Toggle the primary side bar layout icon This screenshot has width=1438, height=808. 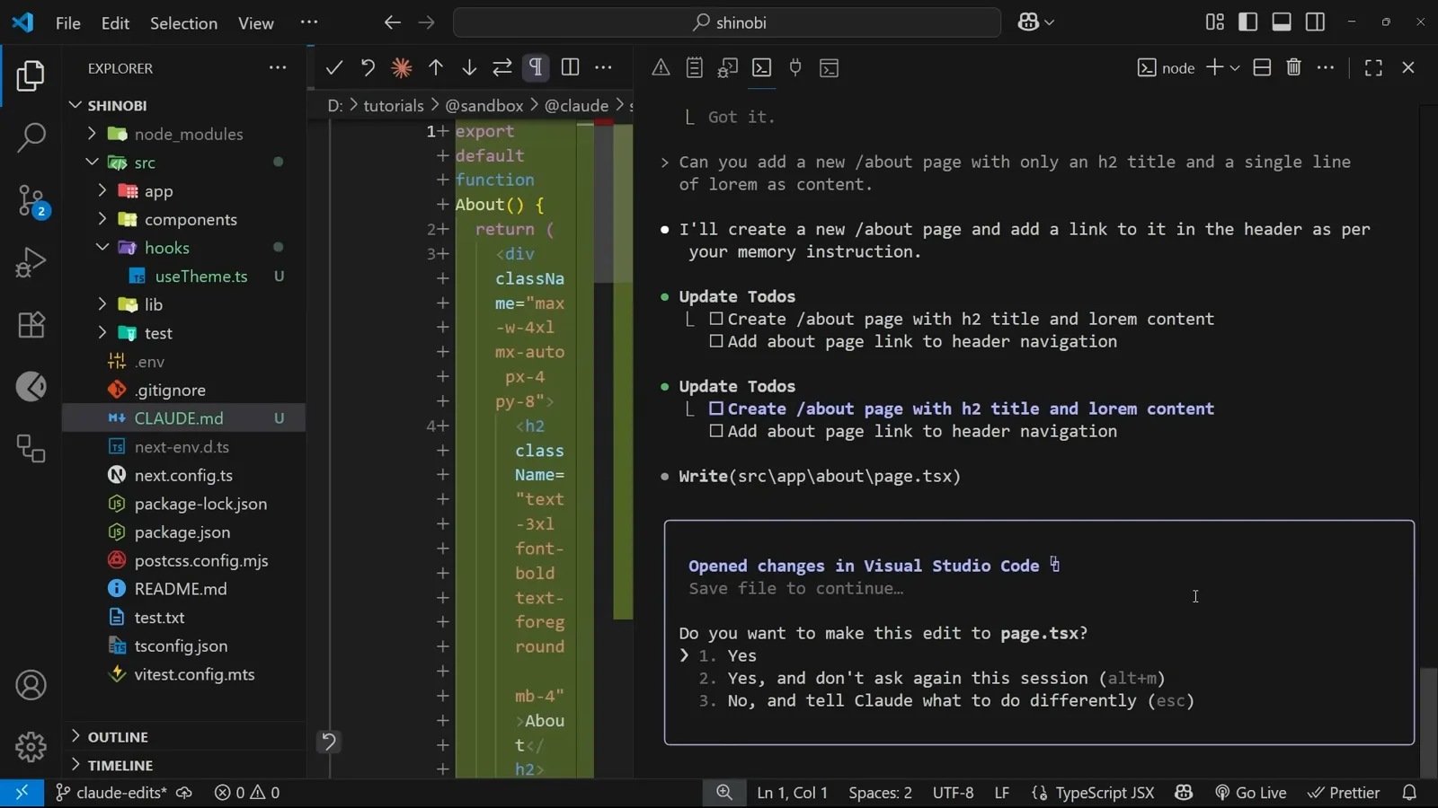1248,22
